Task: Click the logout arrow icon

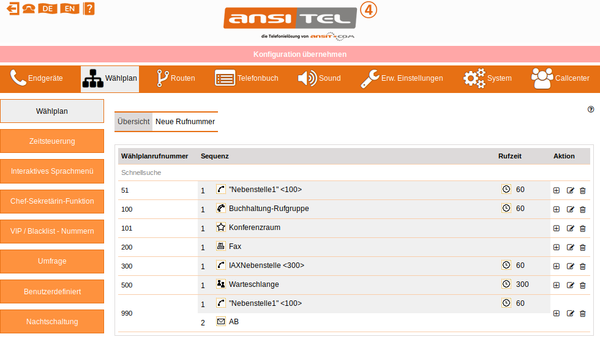Action: tap(12, 9)
